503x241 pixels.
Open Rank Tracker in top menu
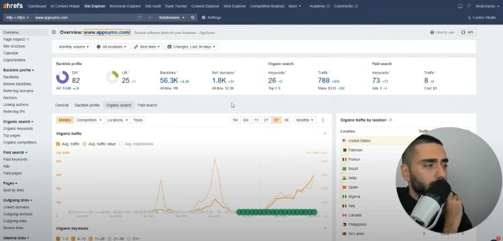coord(176,6)
